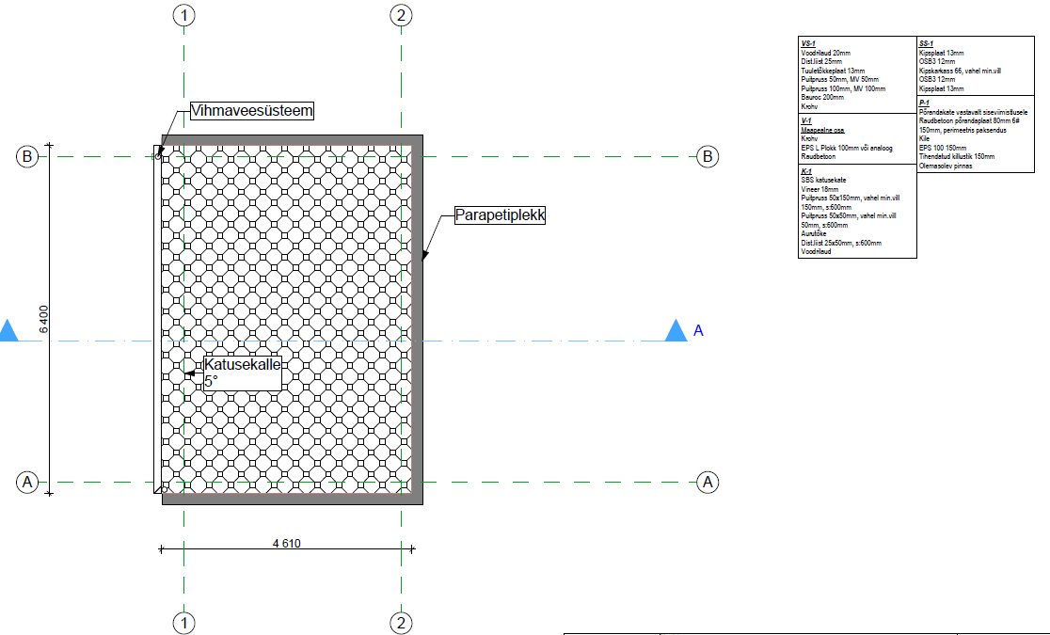Click the Katusekalle 5° slope label
1050x635 pixels.
(242, 373)
